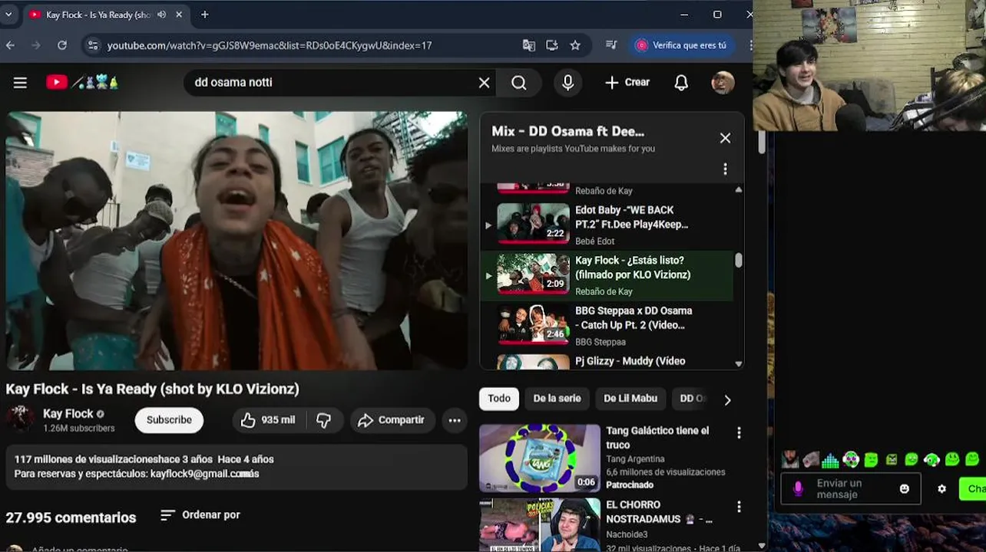Go to YouTube home via logo
The height and width of the screenshot is (552, 986).
click(x=82, y=82)
